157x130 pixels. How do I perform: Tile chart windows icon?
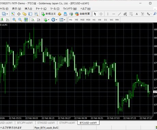pos(26,20)
